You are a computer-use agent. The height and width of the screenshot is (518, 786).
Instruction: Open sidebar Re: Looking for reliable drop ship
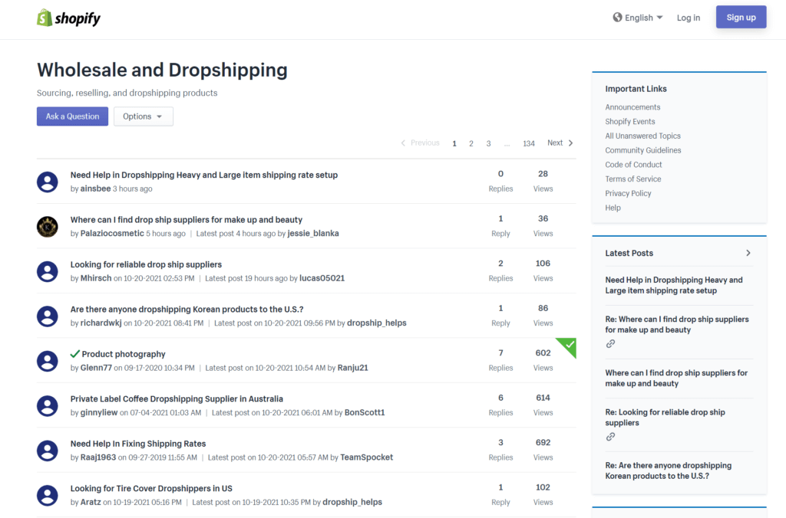pos(665,418)
